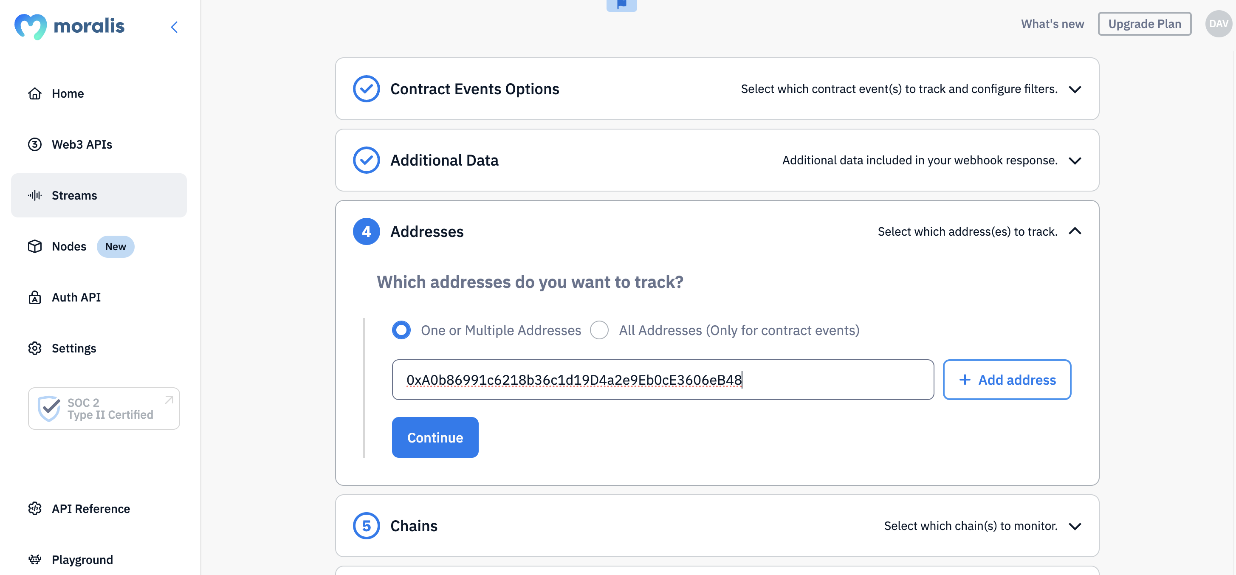Screen dimensions: 1236x575
Task: Open the What's new link
Action: point(1052,24)
